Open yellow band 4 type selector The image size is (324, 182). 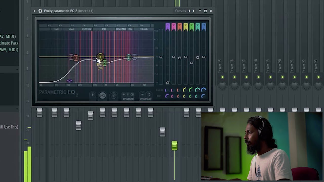coord(186,27)
